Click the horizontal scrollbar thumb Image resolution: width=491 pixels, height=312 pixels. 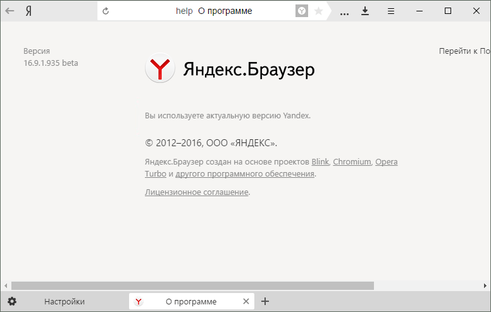[x=192, y=285]
